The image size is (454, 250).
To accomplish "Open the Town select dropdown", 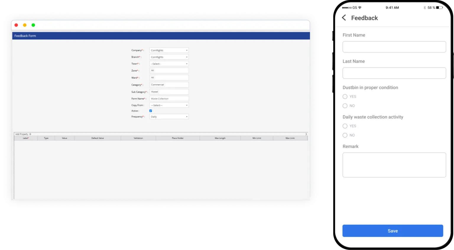I will coord(169,64).
